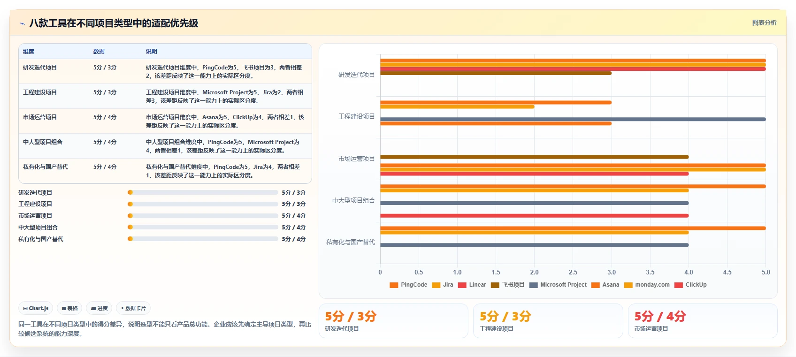Toggle the Jira legend item
The width and height of the screenshot is (796, 357).
tap(443, 285)
